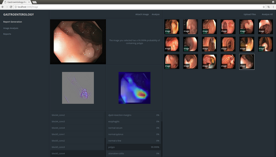
Task: Select the ulcerative-colitis class row
Action: pyautogui.click(x=134, y=153)
